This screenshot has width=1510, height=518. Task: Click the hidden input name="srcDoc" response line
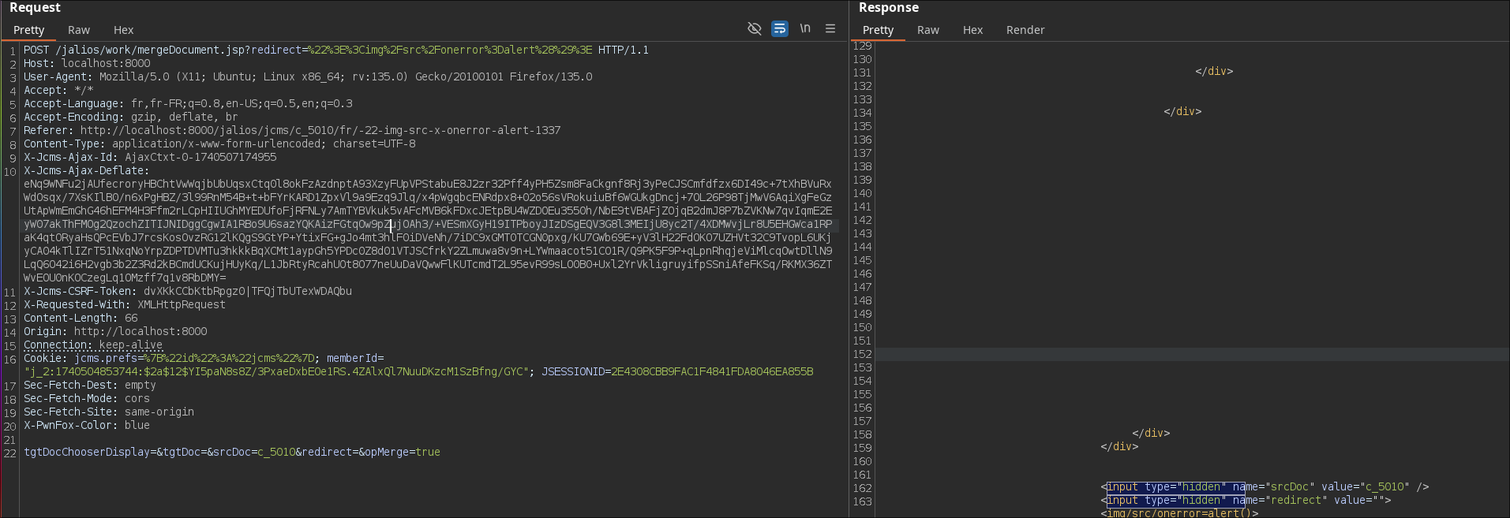1265,486
